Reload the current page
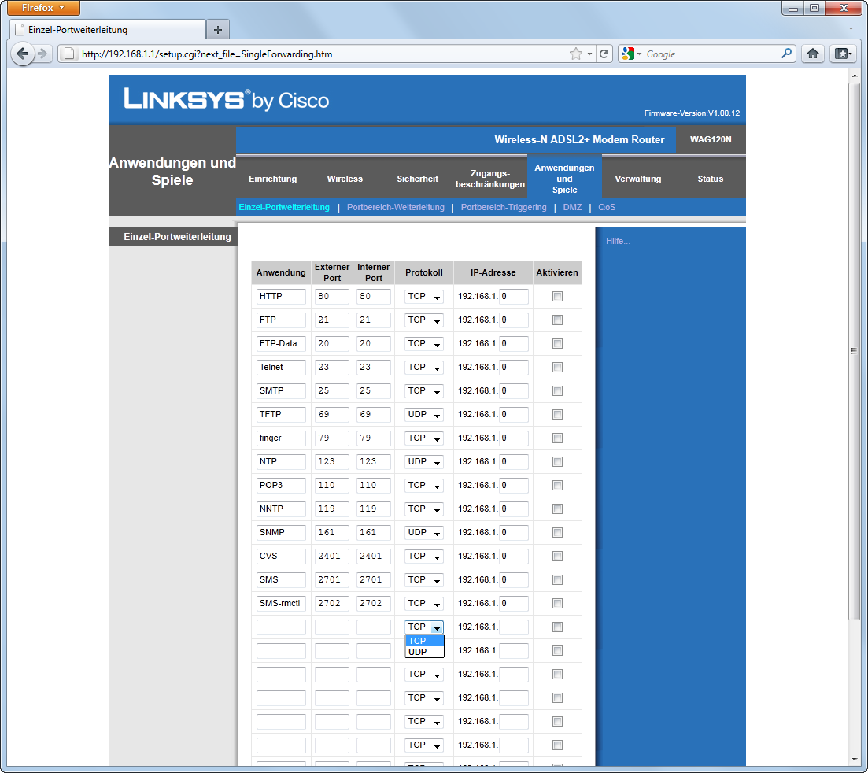The height and width of the screenshot is (773, 868). [604, 54]
